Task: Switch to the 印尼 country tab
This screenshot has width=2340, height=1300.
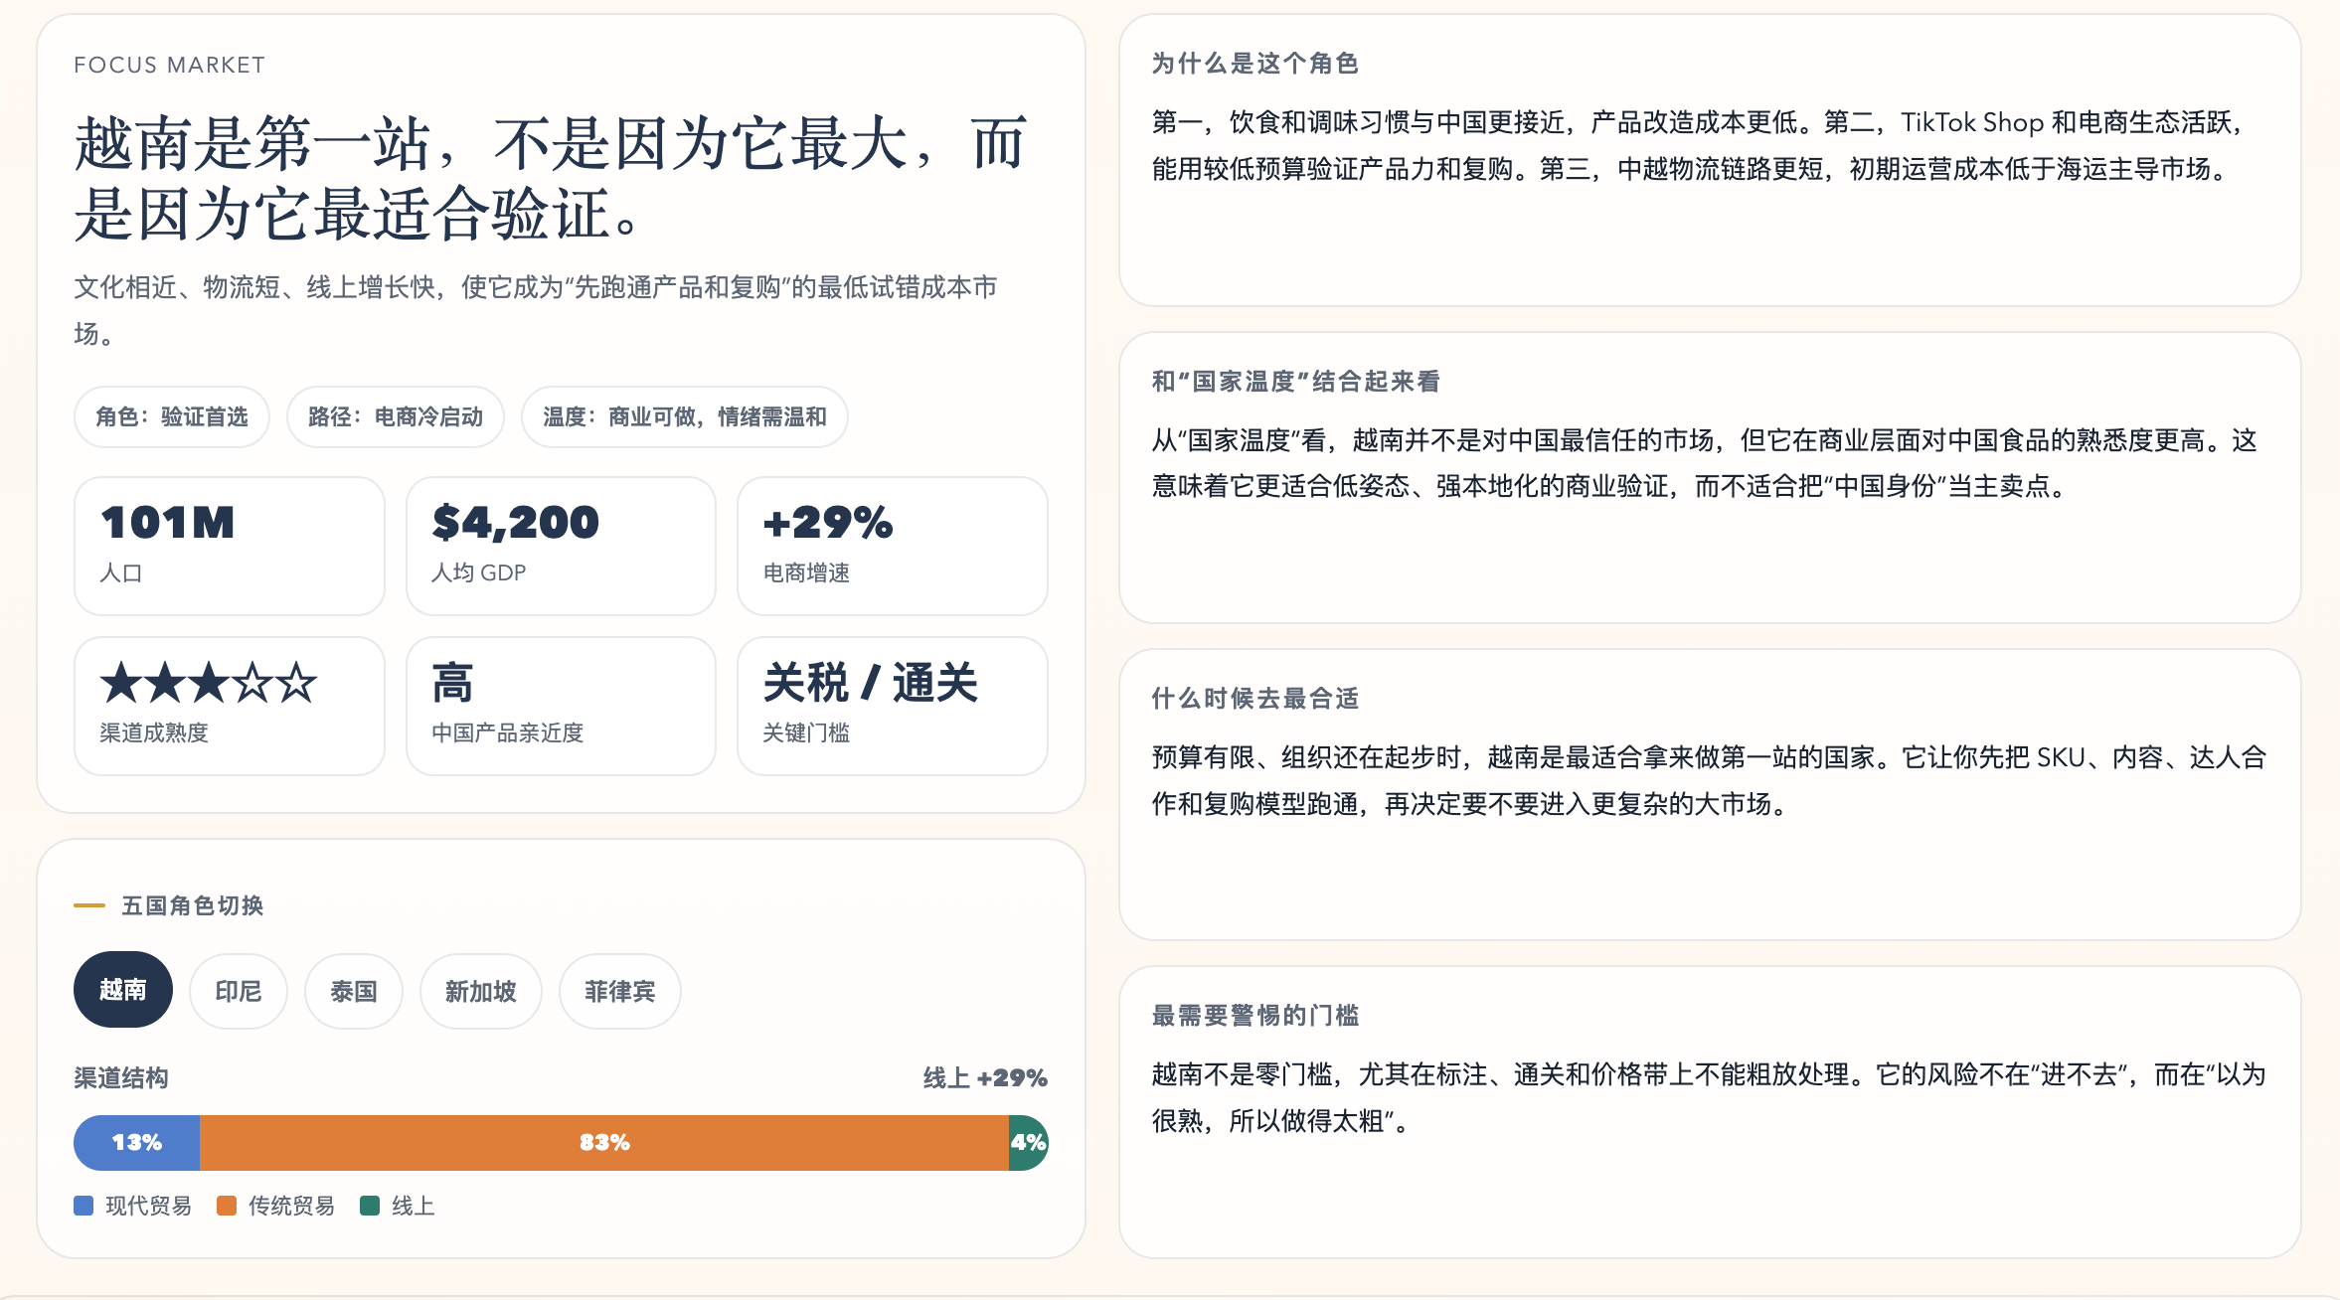Action: [x=239, y=991]
